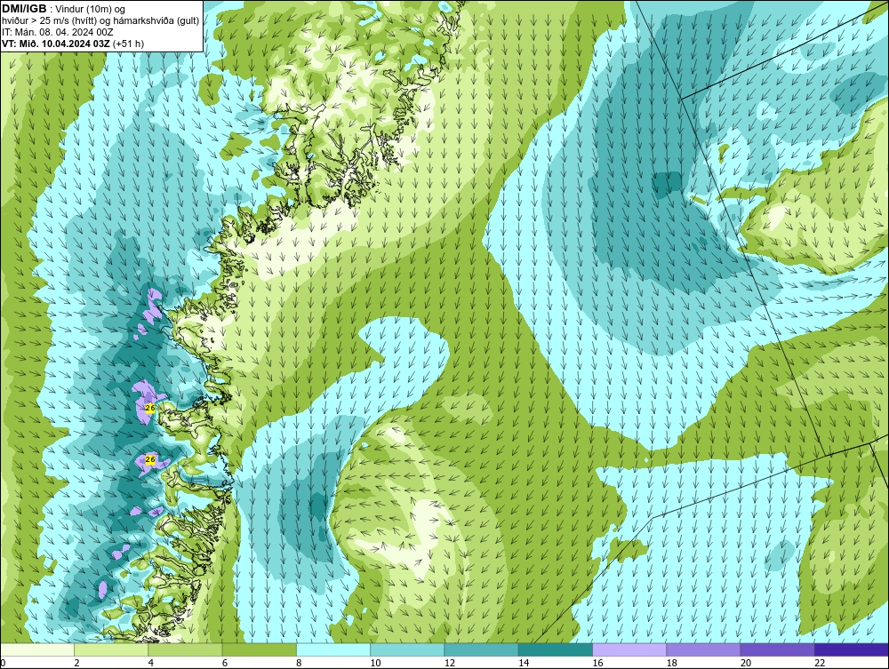This screenshot has height=669, width=889.
Task: Click the legend value 8
Action: [300, 663]
